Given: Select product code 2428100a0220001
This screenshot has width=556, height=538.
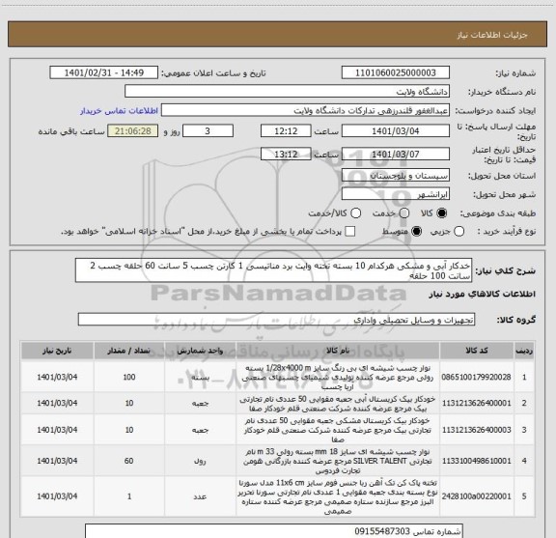Looking at the screenshot, I should pyautogui.click(x=476, y=496).
